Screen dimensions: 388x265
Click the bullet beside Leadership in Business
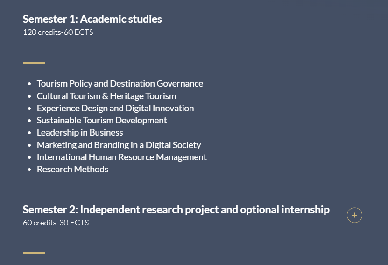(x=30, y=133)
